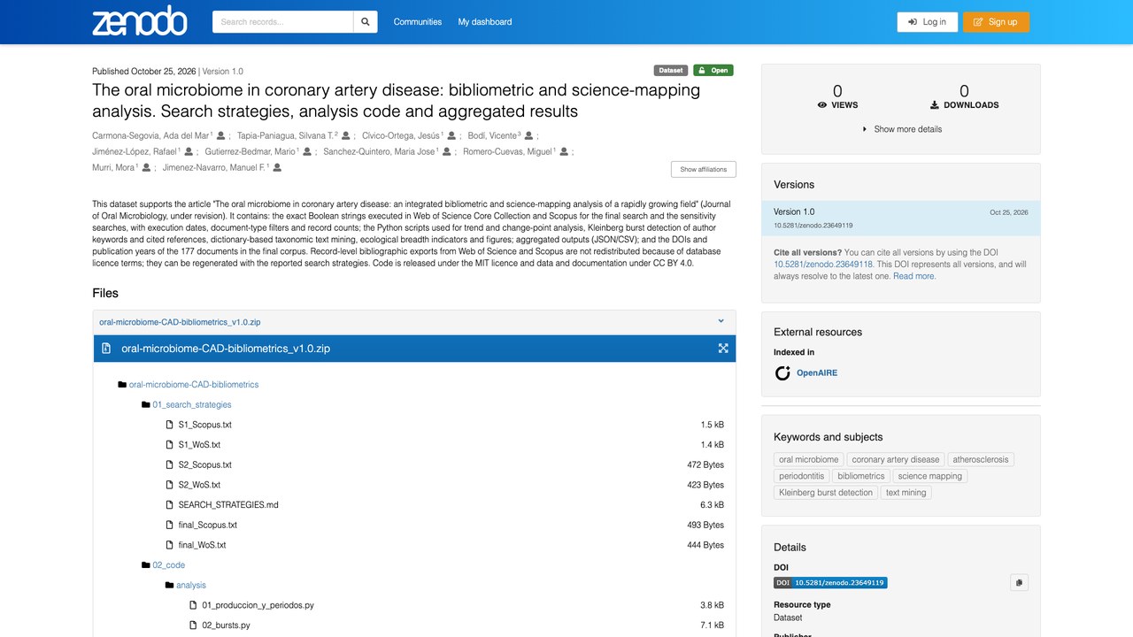The width and height of the screenshot is (1133, 637).
Task: Copy the DOI with the clipboard icon
Action: point(1019,582)
